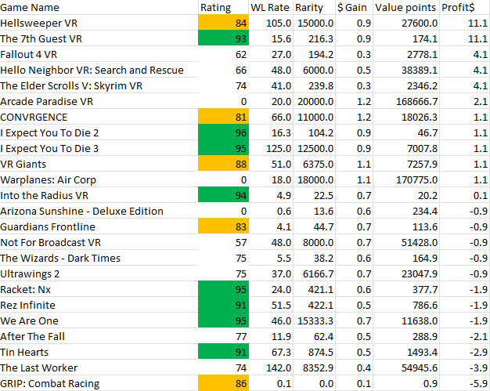
Task: Click the Racket: Nx cell
Action: point(99,289)
